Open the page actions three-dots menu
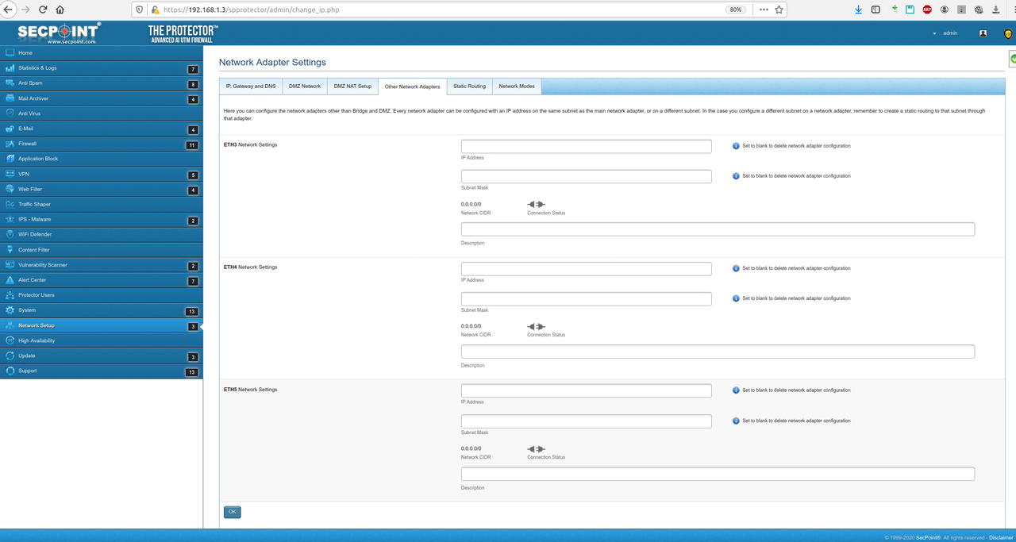 (764, 10)
